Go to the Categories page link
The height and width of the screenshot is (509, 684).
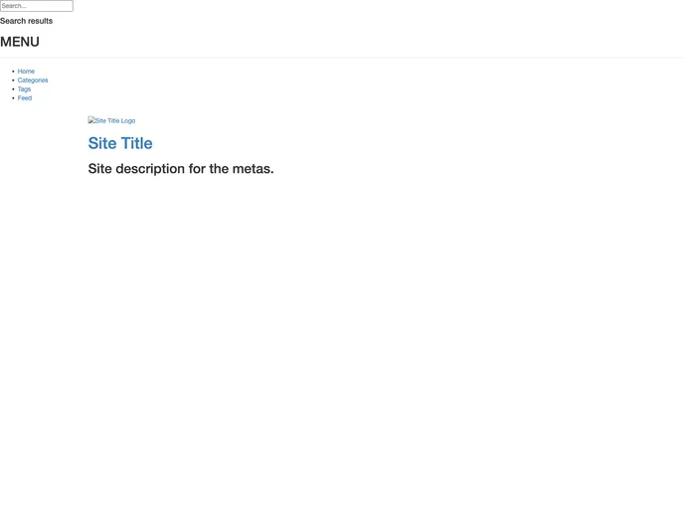click(33, 81)
